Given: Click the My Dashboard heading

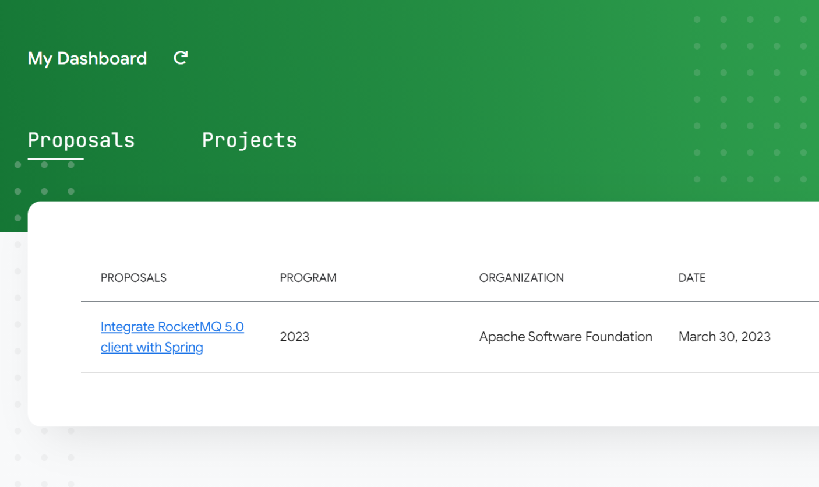Looking at the screenshot, I should pyautogui.click(x=87, y=59).
